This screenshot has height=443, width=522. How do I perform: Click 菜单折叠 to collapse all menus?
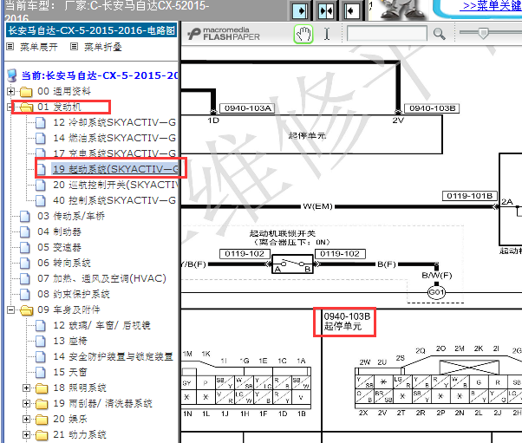(x=103, y=47)
